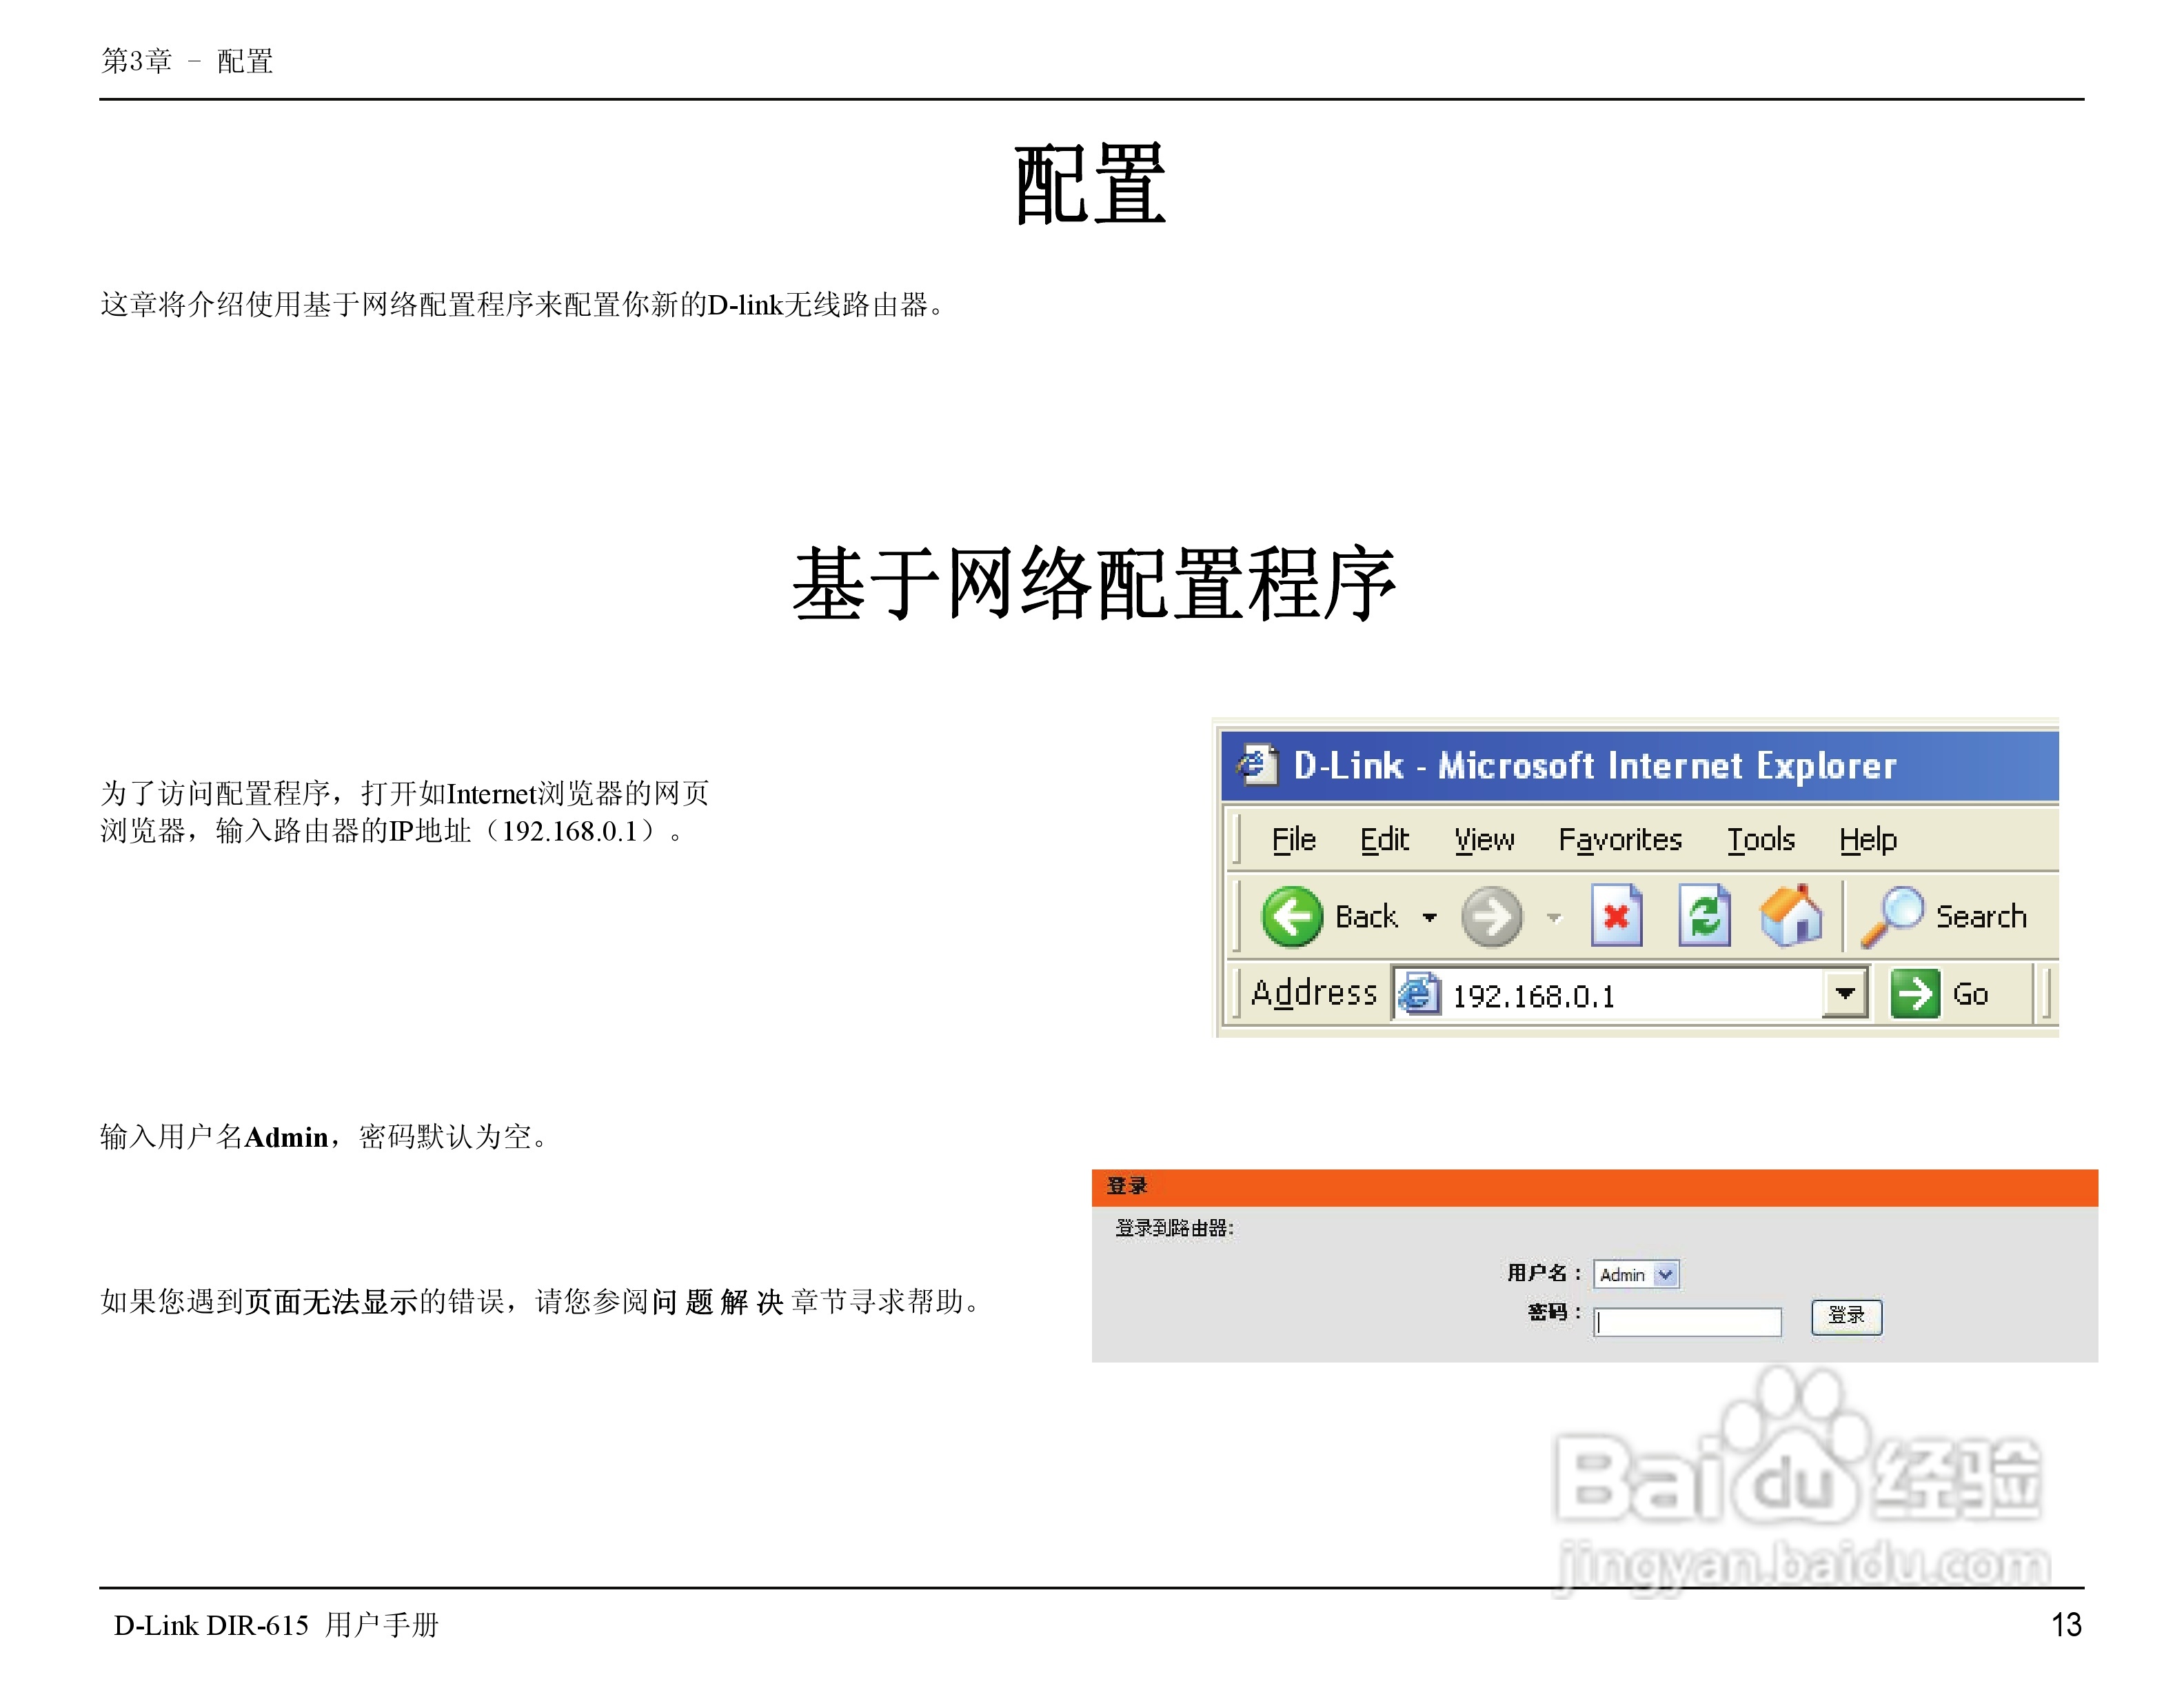Open the Favorites menu
The width and height of the screenshot is (2184, 1688).
pyautogui.click(x=1620, y=840)
